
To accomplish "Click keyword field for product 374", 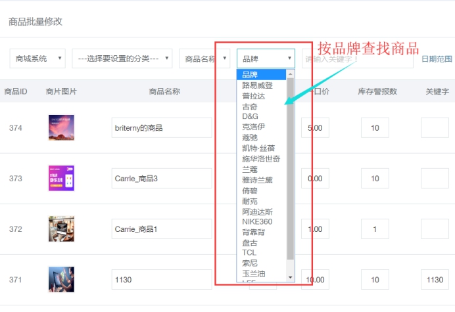I will (435, 127).
